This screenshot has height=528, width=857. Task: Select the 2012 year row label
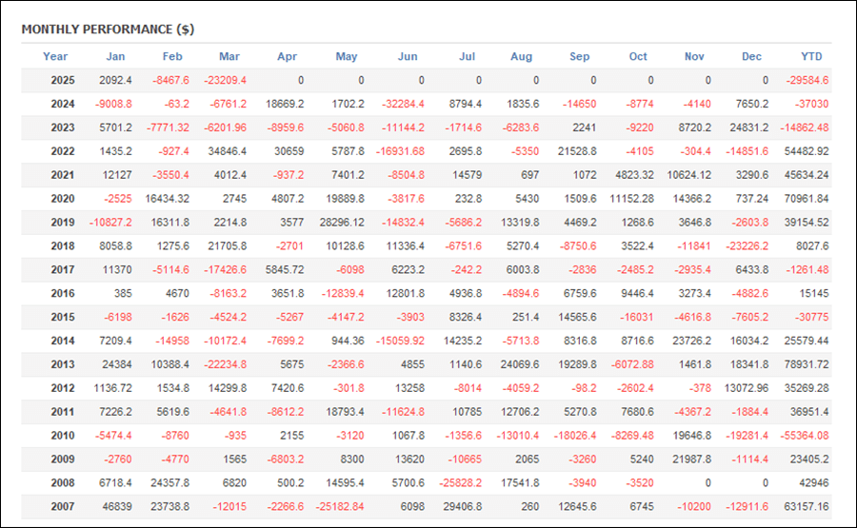[x=63, y=388]
